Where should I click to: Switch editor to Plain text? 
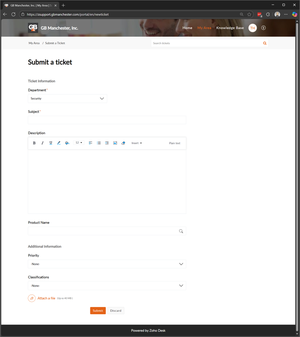pos(174,143)
